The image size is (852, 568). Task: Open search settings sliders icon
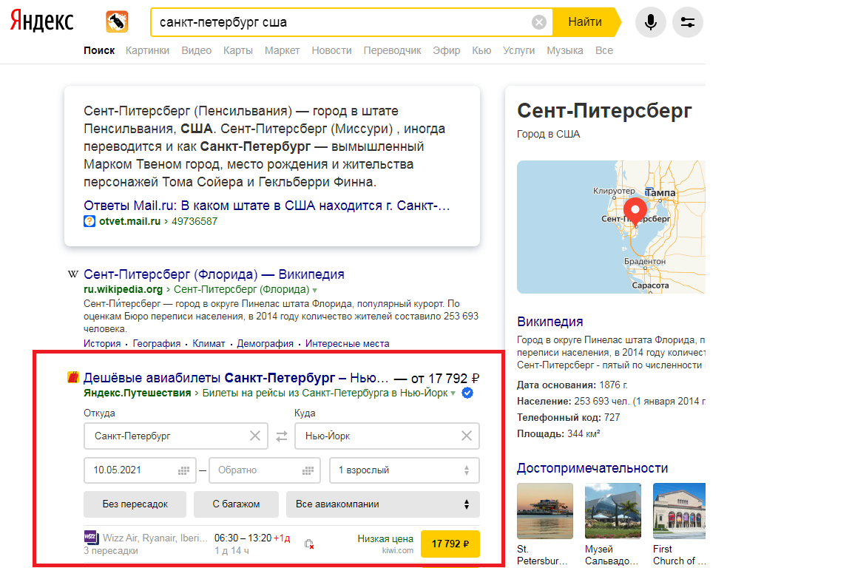tap(687, 22)
